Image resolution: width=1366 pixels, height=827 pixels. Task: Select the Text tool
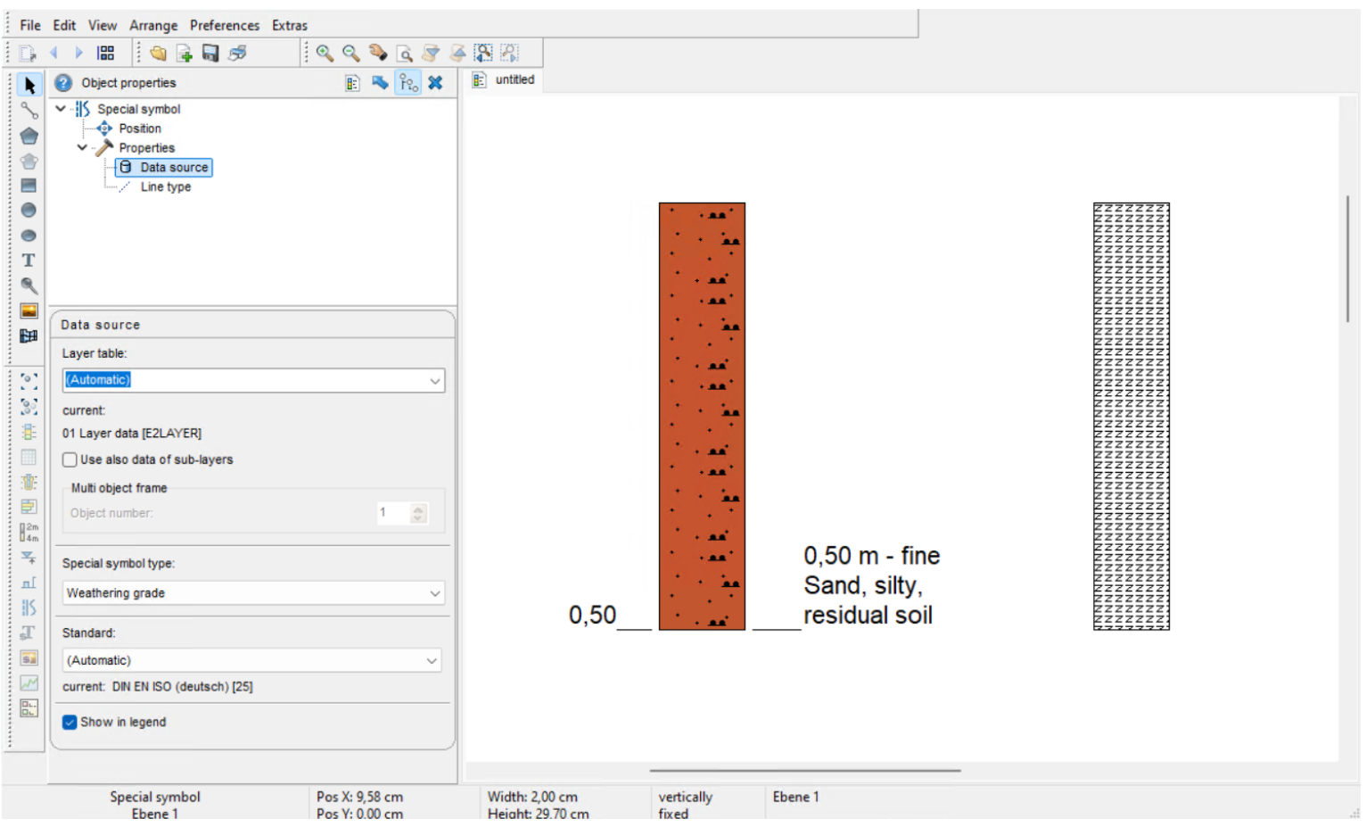pyautogui.click(x=29, y=261)
